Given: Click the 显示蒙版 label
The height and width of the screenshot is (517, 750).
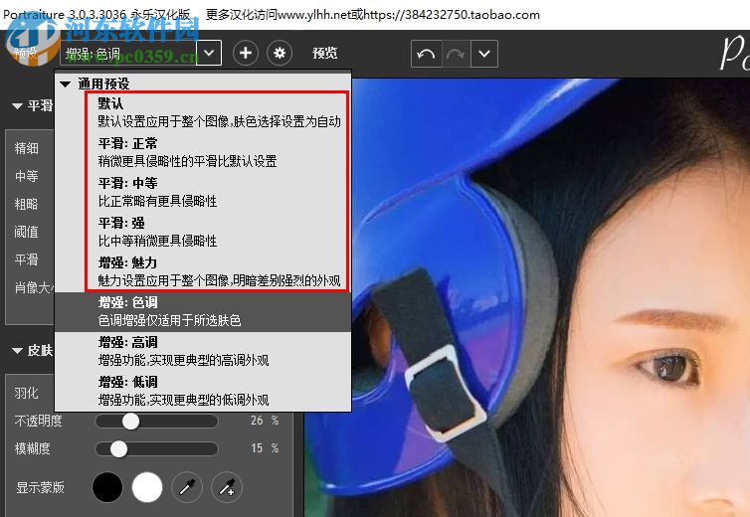Looking at the screenshot, I should click(x=40, y=487).
